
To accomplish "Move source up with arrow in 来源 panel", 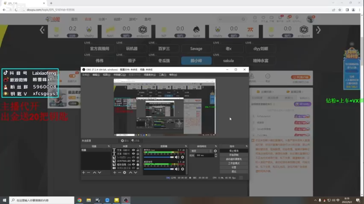I will [x=131, y=173].
